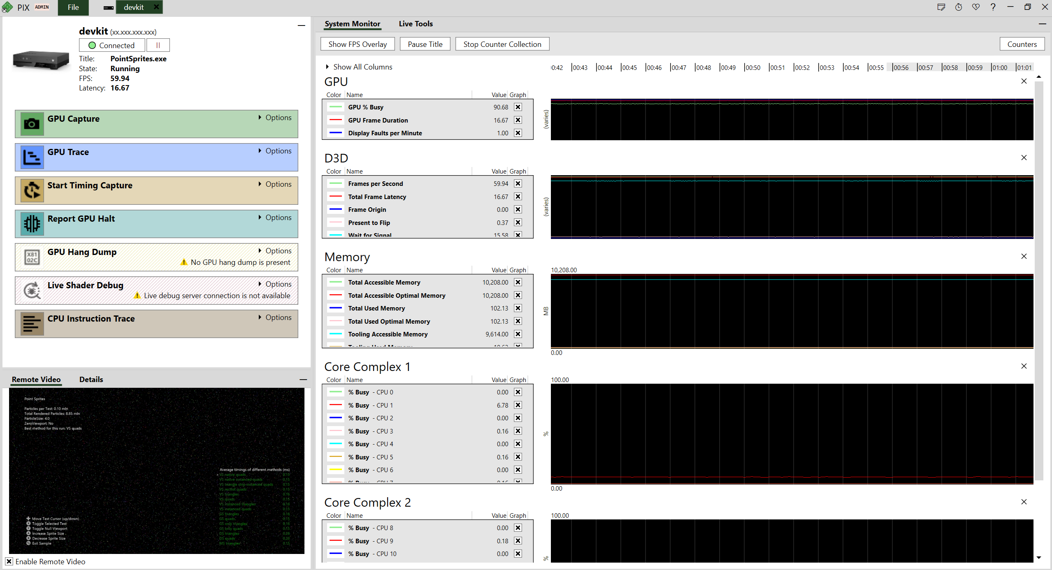Image resolution: width=1052 pixels, height=570 pixels.
Task: Uncheck Enable Remote Video
Action: click(9, 561)
